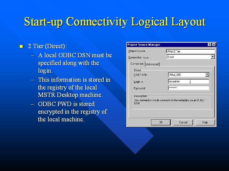Expand the Connection mode dropdown arrow

pos(212,57)
